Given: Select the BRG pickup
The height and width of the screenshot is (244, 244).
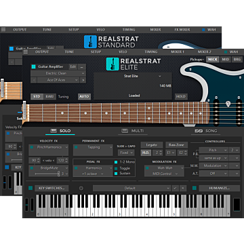Looking at the screenshot, I should click(x=237, y=60).
